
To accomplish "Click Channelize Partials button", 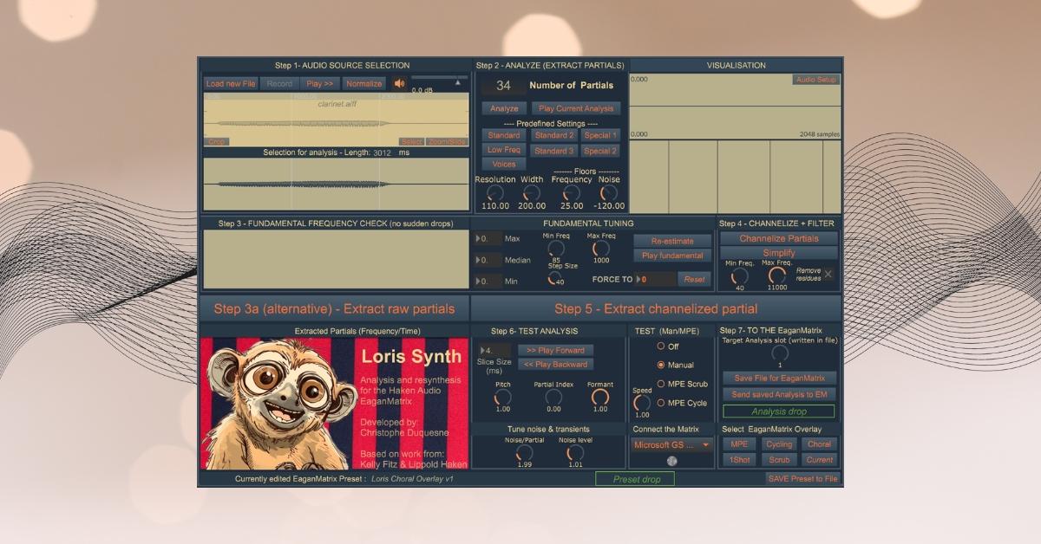I will pos(778,238).
